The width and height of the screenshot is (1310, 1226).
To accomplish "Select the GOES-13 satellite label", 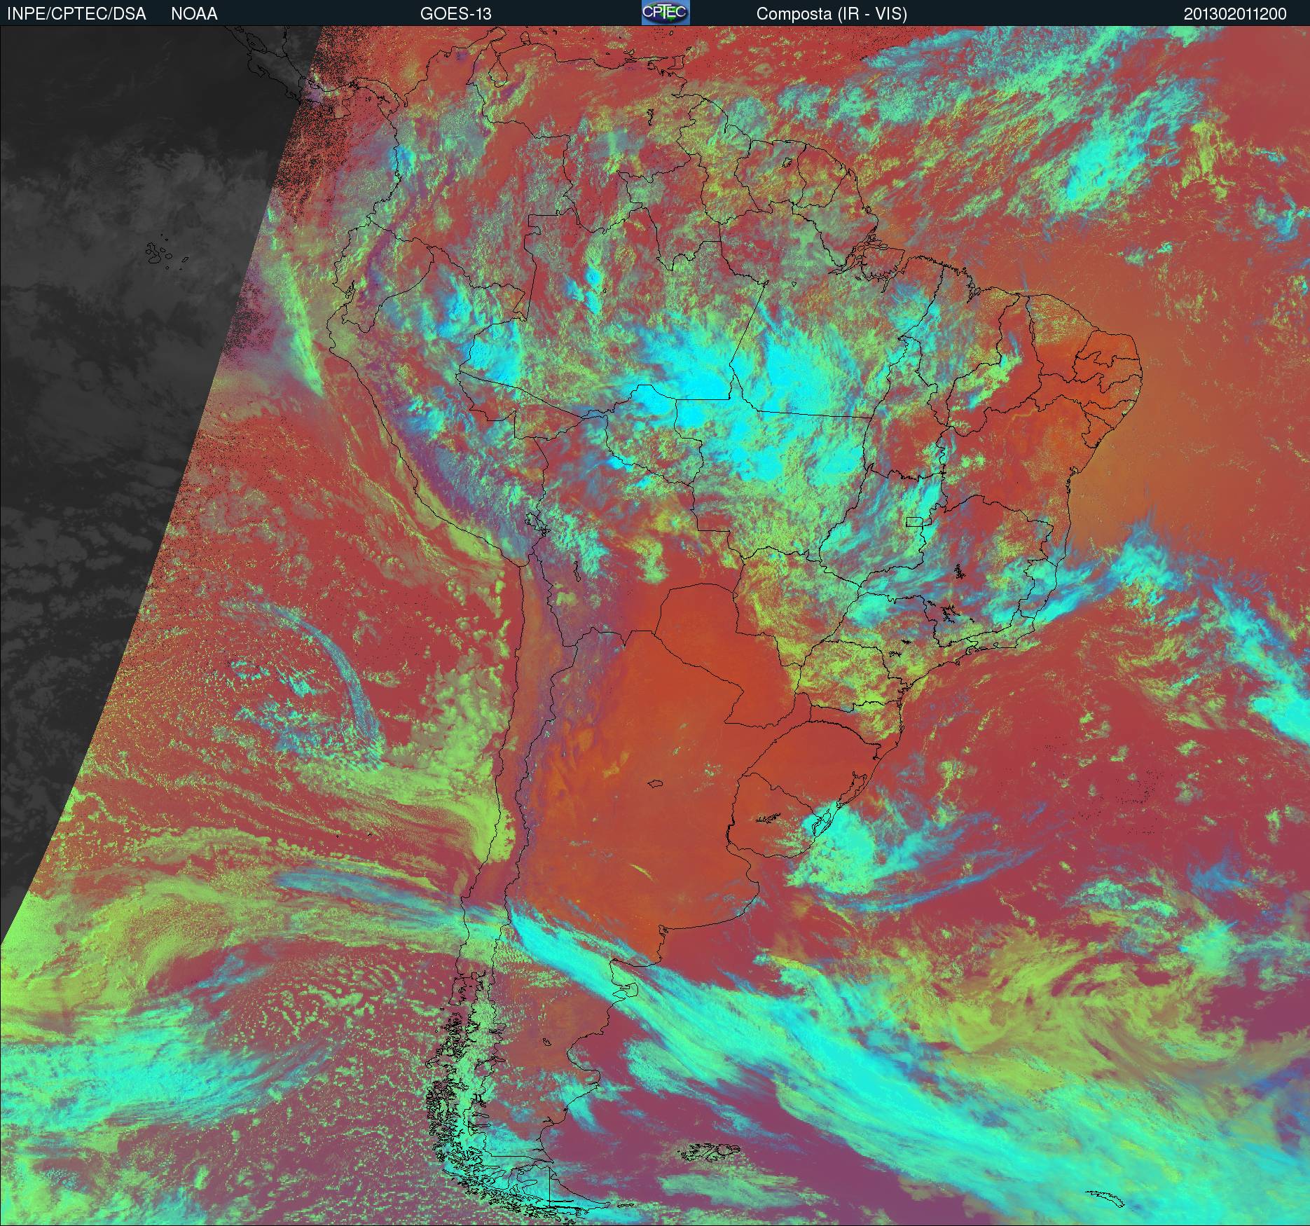I will coord(455,14).
